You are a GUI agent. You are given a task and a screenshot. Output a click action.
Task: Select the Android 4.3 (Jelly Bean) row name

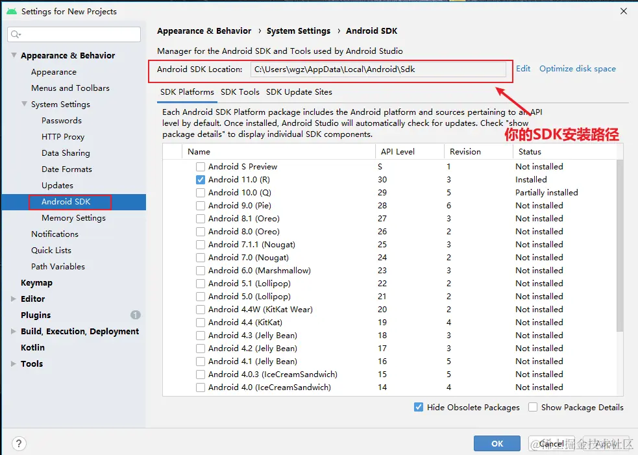pos(252,336)
